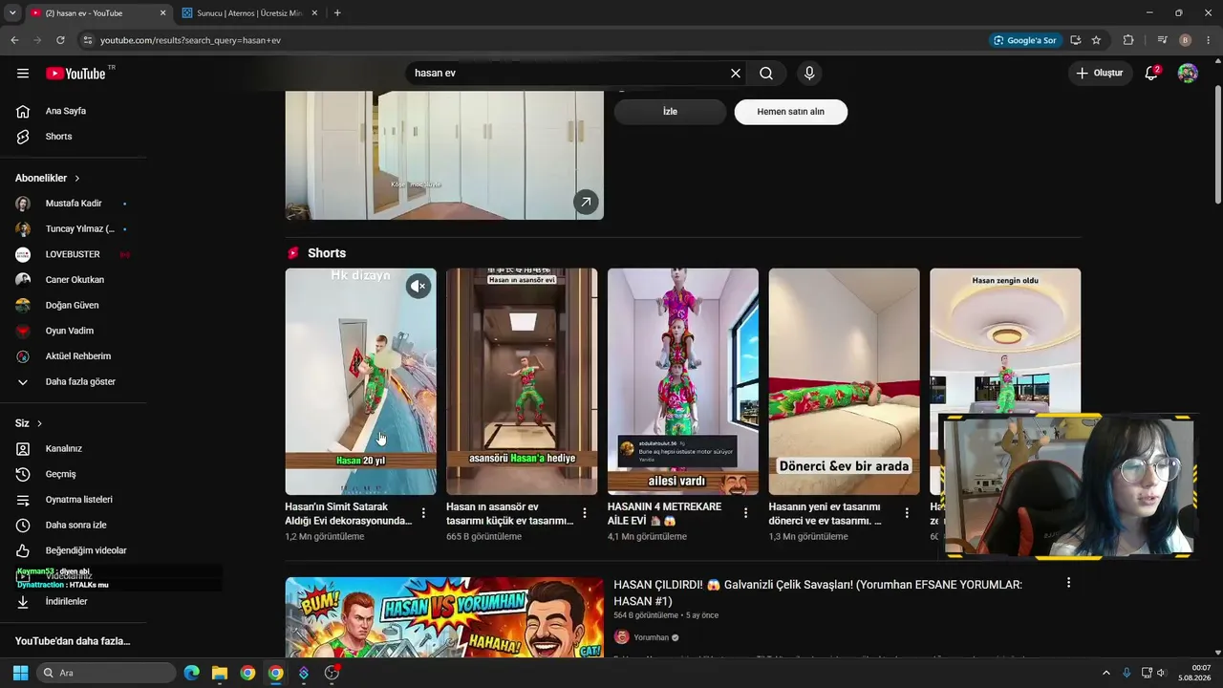Open the ailesi vardı short thumbnail

pos(683,381)
